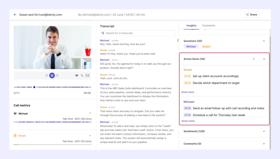
Task: Select 'Schedule a call for Thursday' item
Action: click(x=219, y=115)
